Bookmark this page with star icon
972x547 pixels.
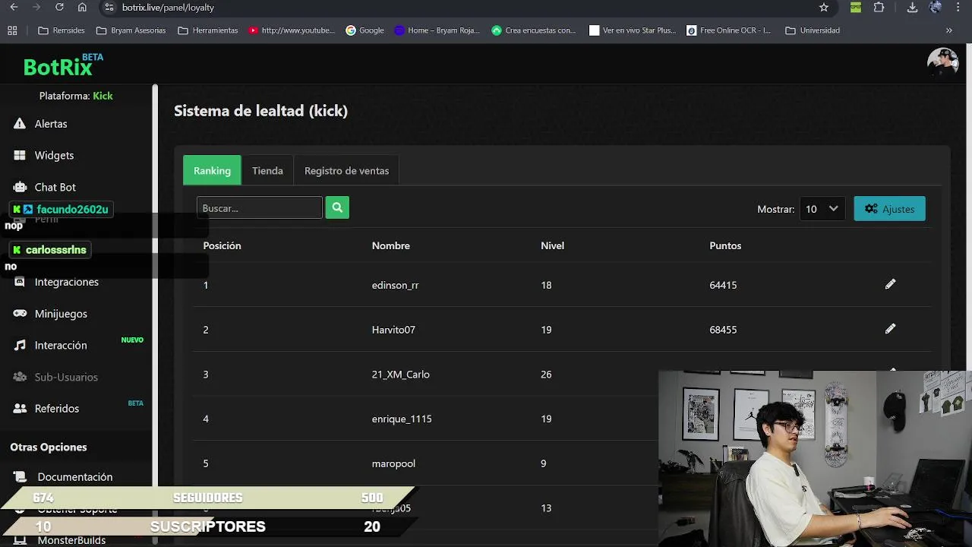[x=824, y=8]
